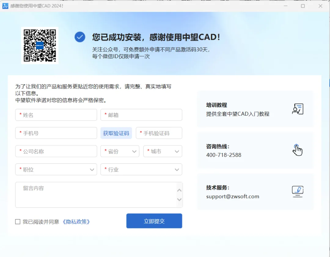Close the ZWCAD 2024 thank-you window
The width and height of the screenshot is (330, 257).
tap(320, 6)
